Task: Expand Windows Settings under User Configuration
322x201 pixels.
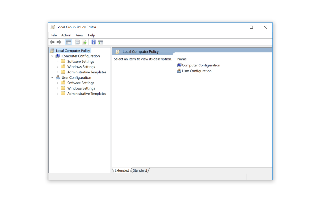Action: pyautogui.click(x=58, y=88)
